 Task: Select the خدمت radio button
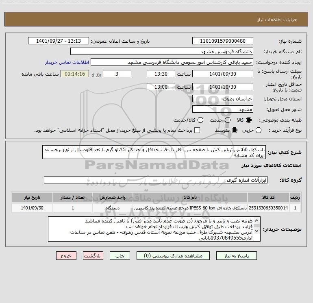click(x=228, y=120)
